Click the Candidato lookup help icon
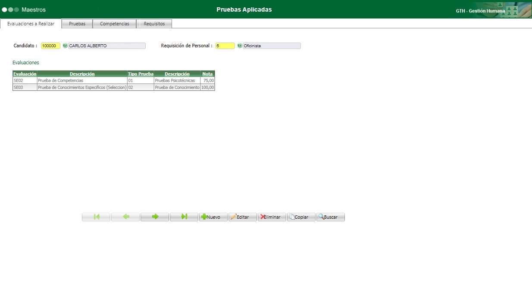The image size is (532, 300). tap(65, 46)
